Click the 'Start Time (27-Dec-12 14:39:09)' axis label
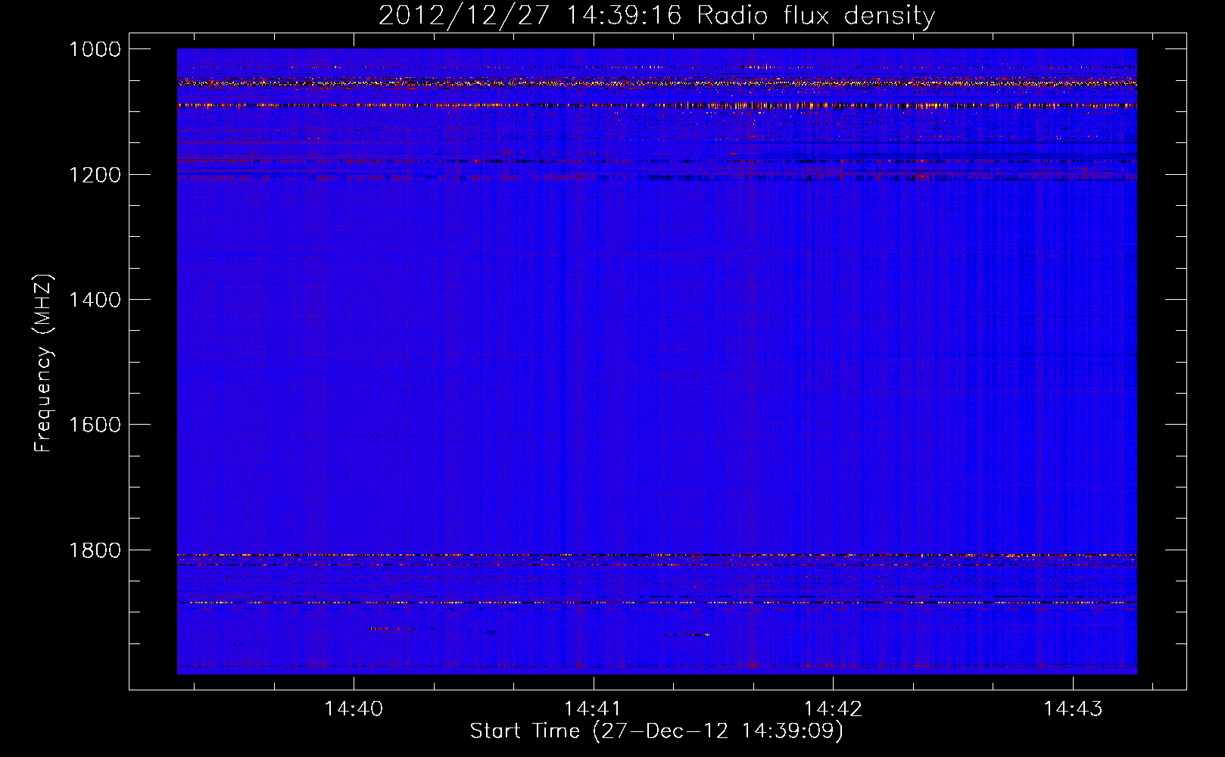This screenshot has width=1225, height=757. click(656, 731)
